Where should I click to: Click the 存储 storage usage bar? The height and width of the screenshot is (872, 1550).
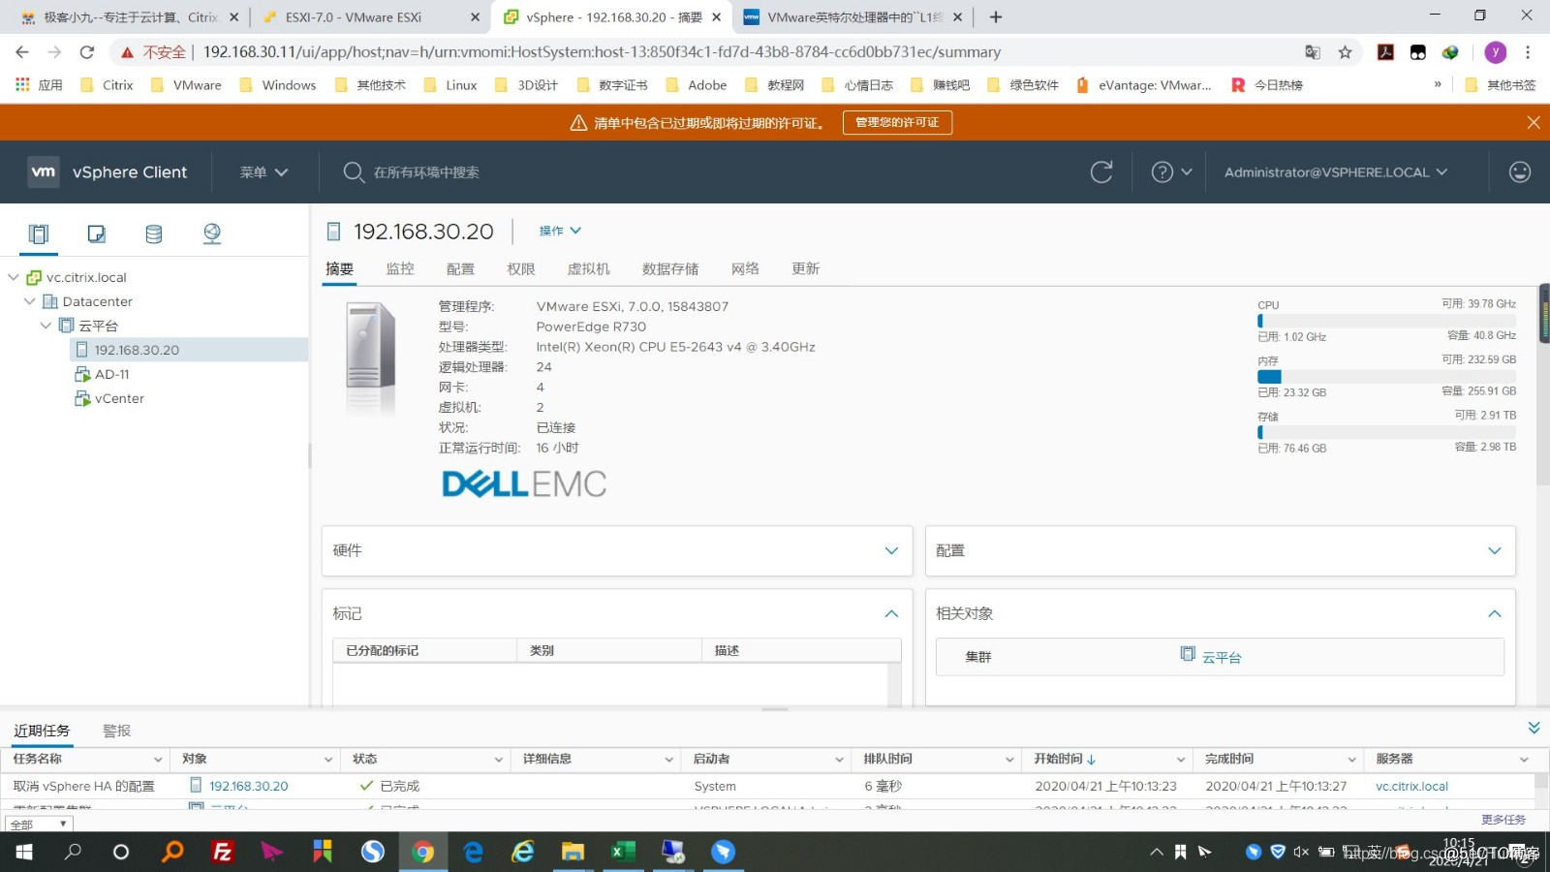tap(1386, 432)
